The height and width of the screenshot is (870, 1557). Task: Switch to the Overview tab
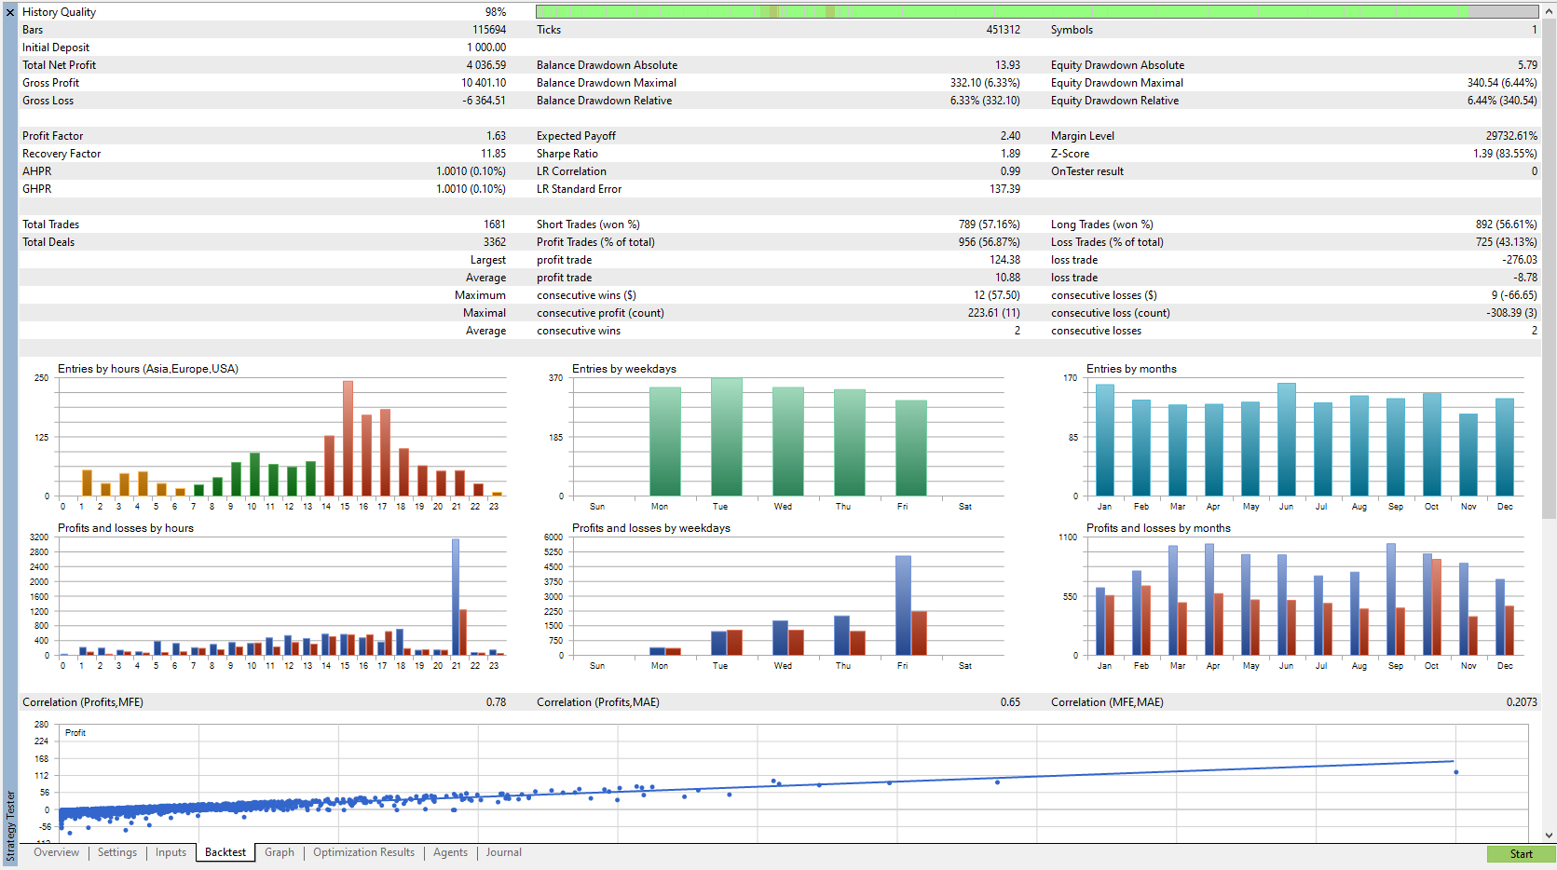pos(56,852)
